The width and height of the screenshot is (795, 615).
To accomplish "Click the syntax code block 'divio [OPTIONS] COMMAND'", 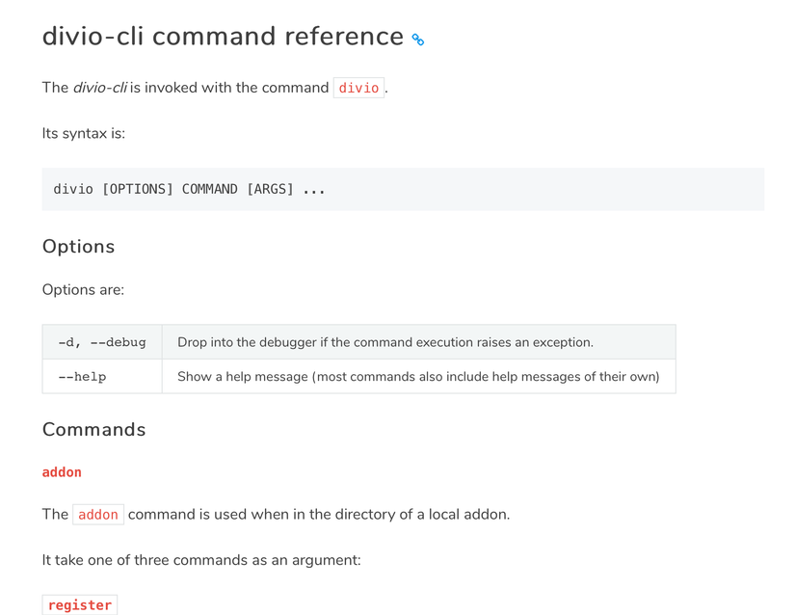I will [403, 189].
